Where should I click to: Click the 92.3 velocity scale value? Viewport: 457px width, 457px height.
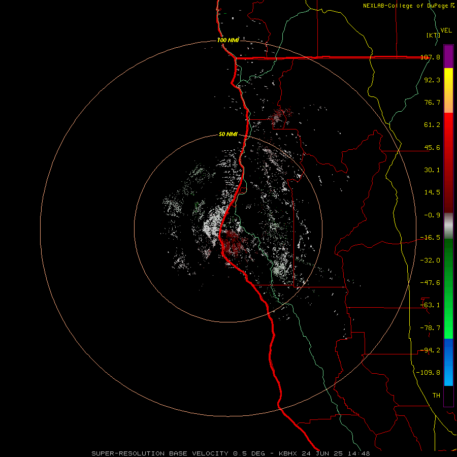[x=432, y=80]
